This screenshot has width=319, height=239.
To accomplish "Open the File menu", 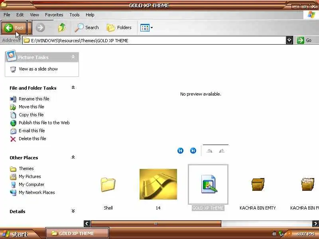I will [x=7, y=15].
